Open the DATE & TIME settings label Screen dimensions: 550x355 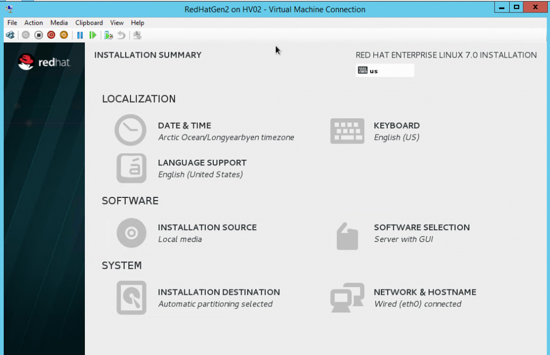click(185, 126)
